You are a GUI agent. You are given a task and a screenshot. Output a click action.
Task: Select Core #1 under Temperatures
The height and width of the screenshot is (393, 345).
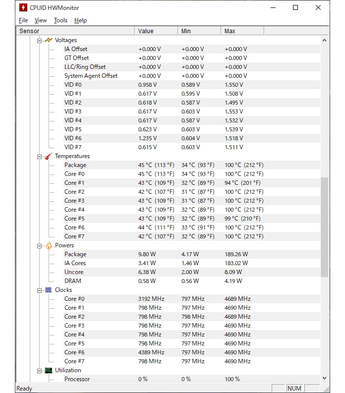point(192,183)
